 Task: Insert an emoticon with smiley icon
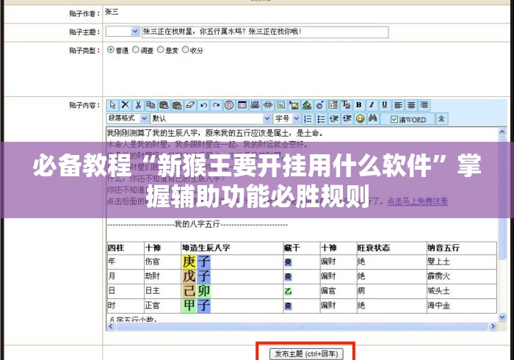point(360,119)
